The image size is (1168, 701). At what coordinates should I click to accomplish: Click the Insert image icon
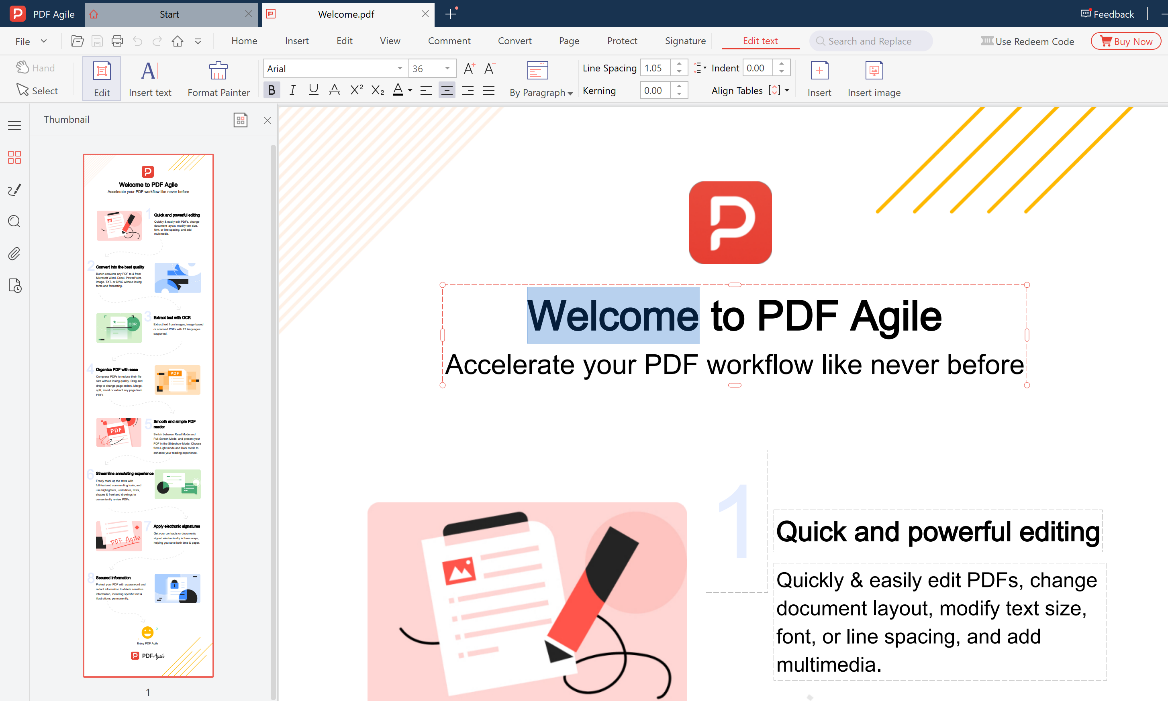point(874,79)
